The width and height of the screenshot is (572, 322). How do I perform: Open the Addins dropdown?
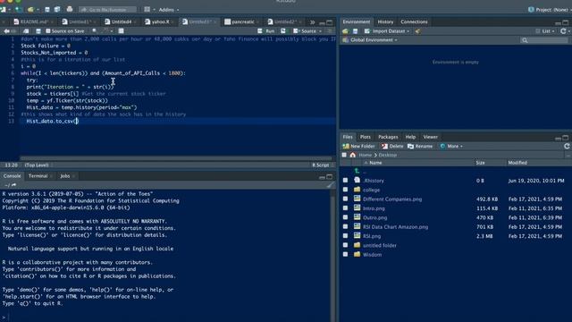point(169,10)
